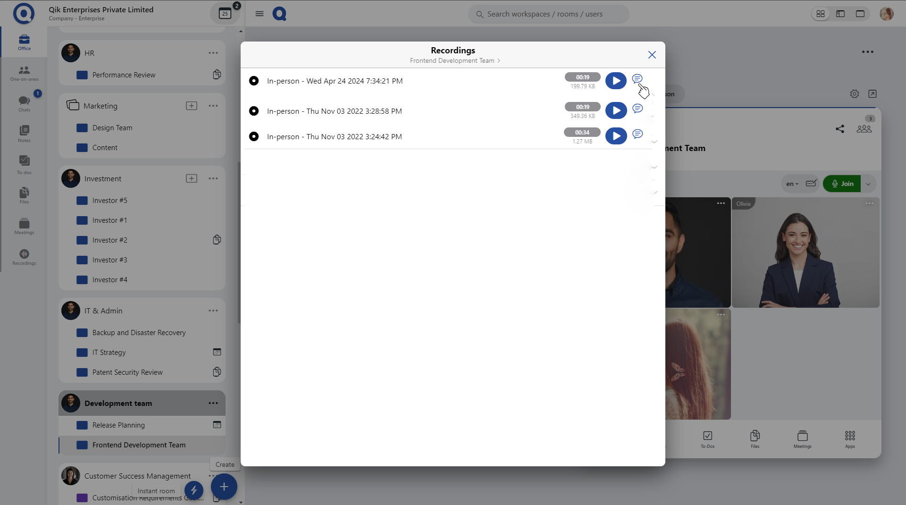Switch to grid layout view at top right
Screen dimensions: 906x505
[x=820, y=14]
